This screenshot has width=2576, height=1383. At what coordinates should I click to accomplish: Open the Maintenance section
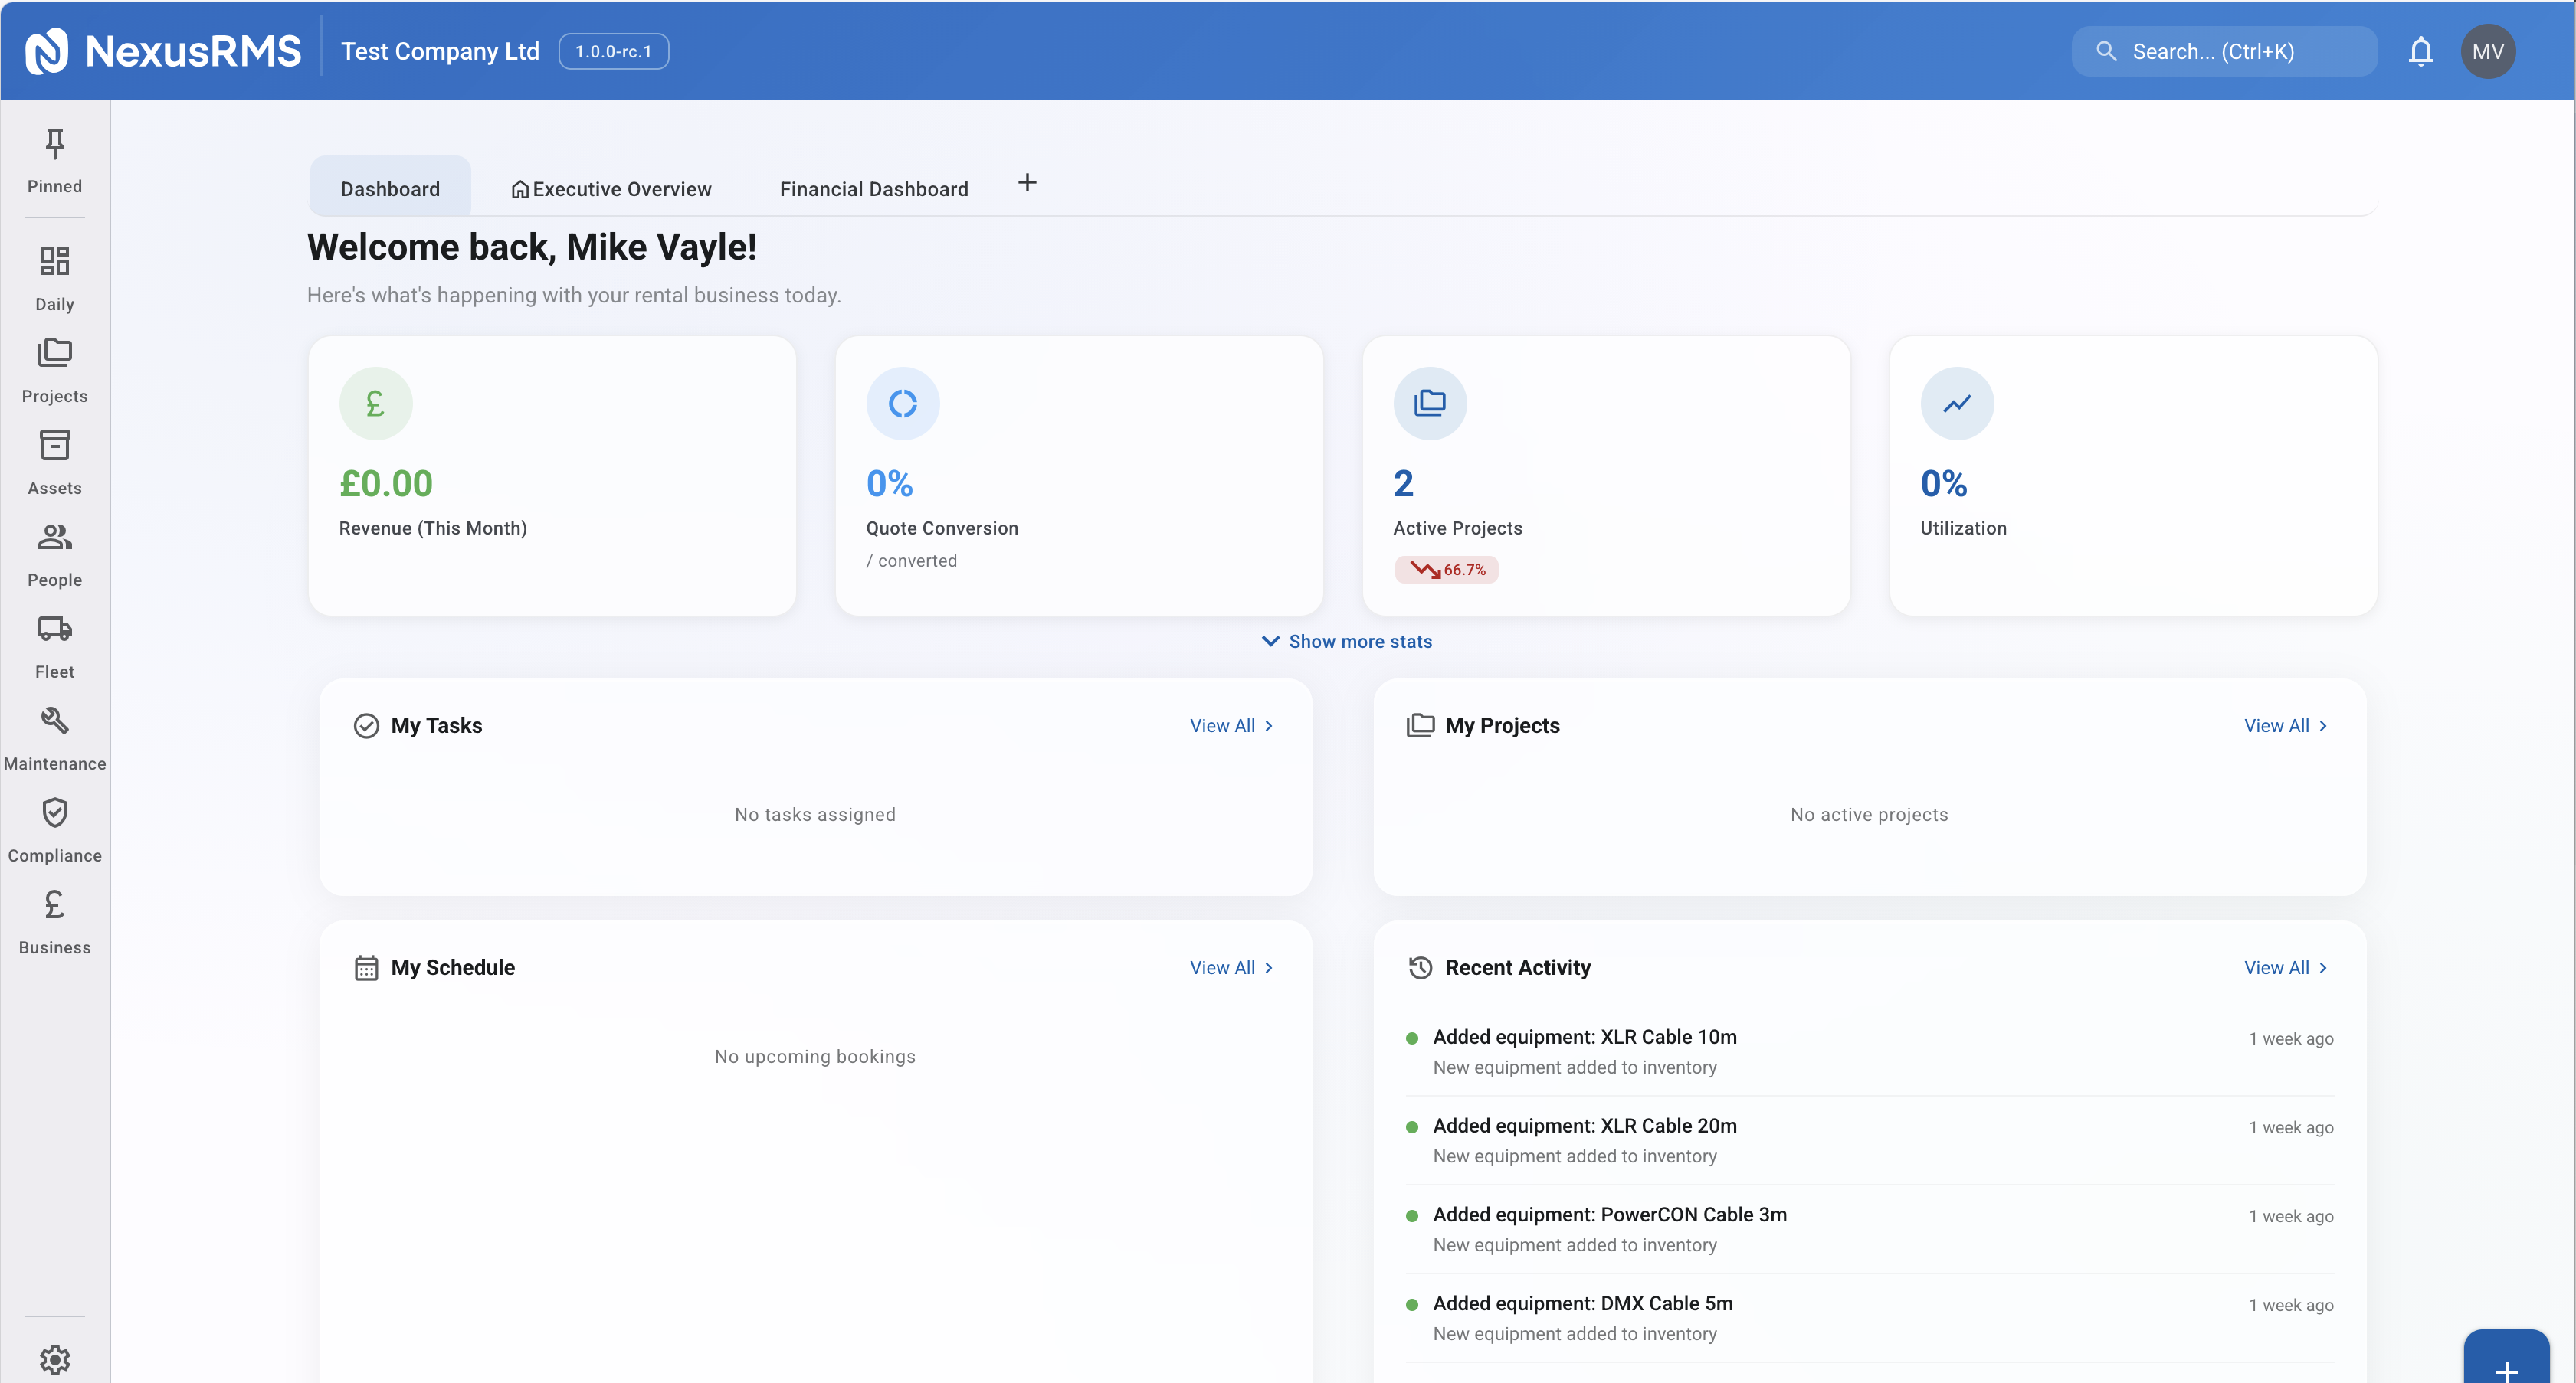coord(55,737)
